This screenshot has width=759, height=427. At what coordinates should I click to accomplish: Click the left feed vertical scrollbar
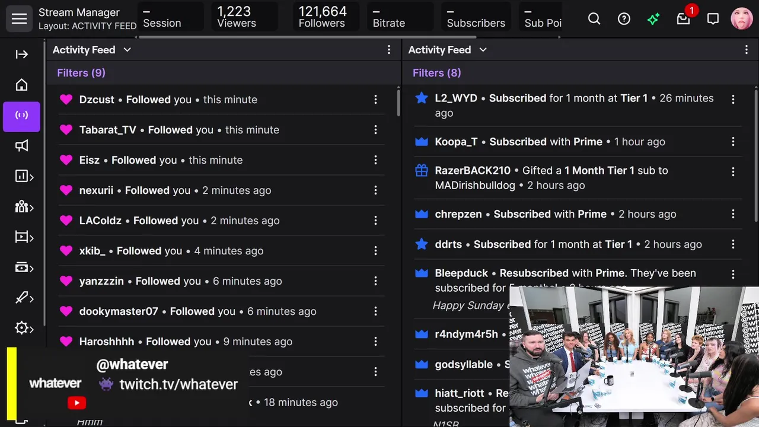click(x=398, y=101)
